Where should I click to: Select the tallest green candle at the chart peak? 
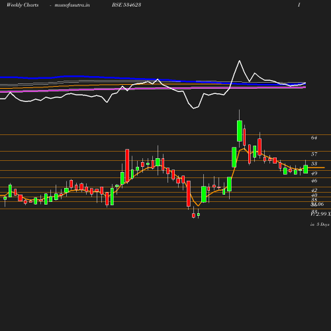coord(240,131)
